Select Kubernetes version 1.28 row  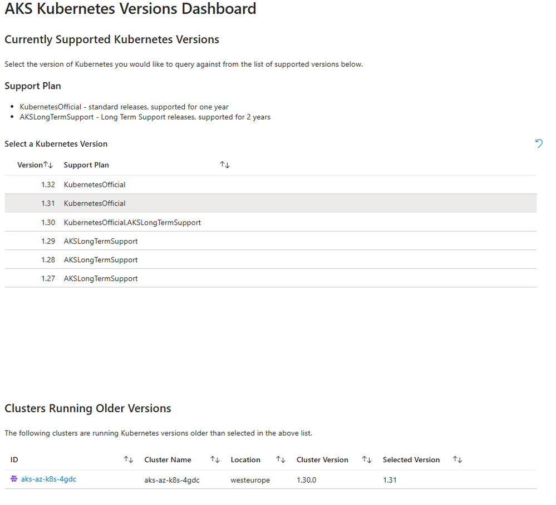(270, 260)
